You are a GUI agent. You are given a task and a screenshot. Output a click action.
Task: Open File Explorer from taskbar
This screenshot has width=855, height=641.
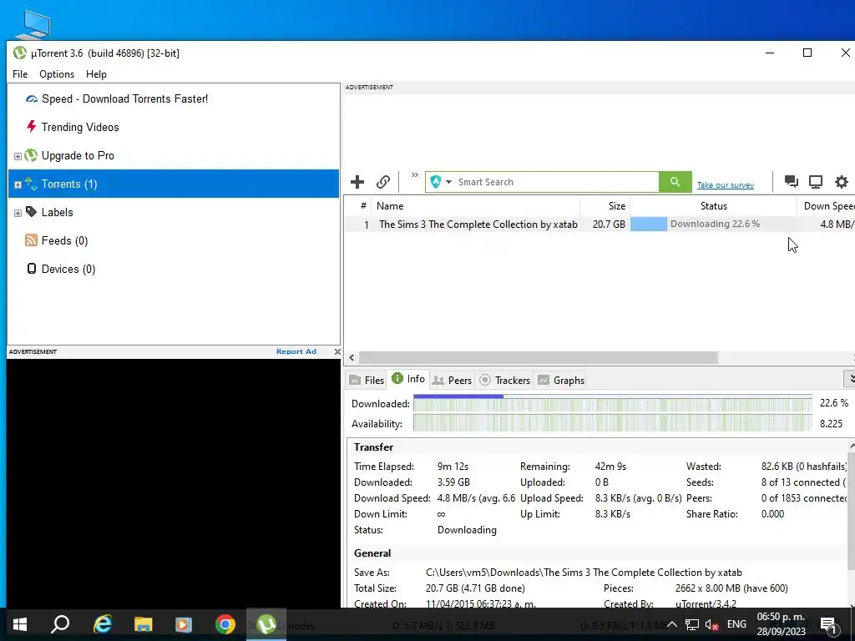coord(143,624)
